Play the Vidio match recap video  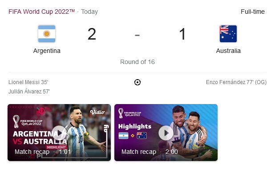(59, 133)
